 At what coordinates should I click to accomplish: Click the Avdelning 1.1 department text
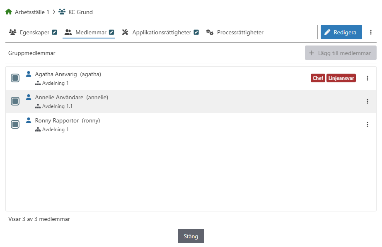[x=57, y=106]
